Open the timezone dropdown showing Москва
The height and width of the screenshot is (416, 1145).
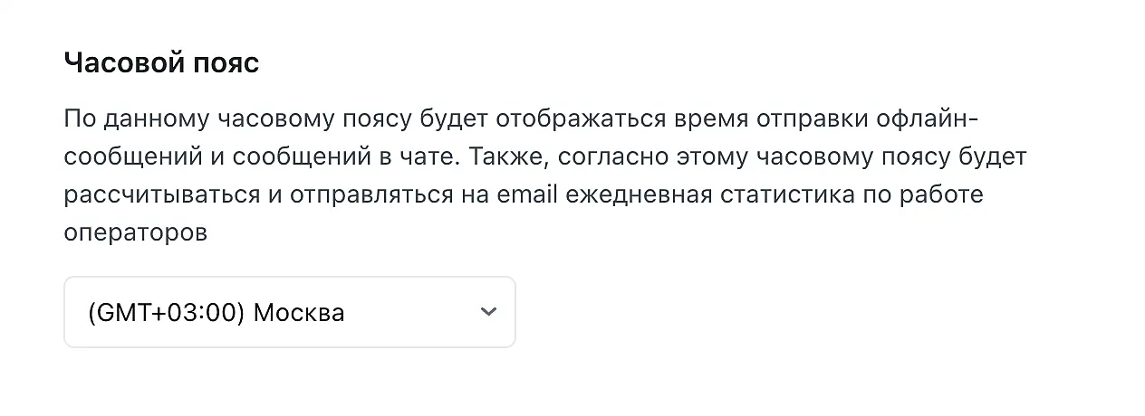click(x=289, y=312)
